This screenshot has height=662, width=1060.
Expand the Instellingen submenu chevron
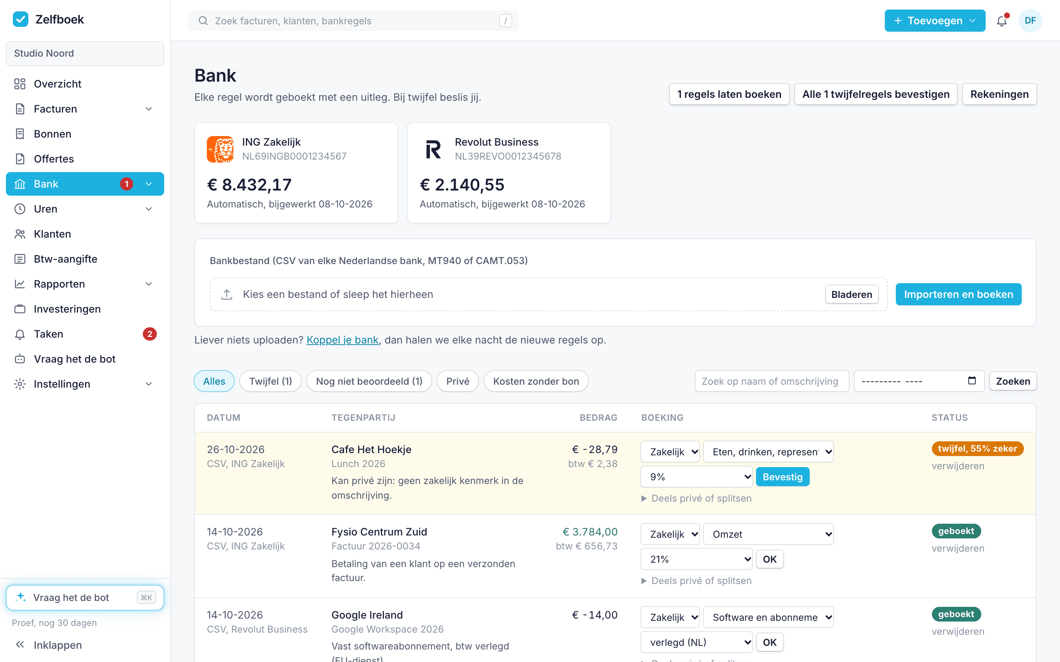click(x=149, y=384)
